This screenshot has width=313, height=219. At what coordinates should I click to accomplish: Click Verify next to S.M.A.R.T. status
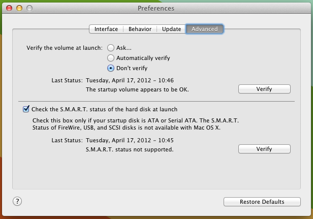click(264, 149)
